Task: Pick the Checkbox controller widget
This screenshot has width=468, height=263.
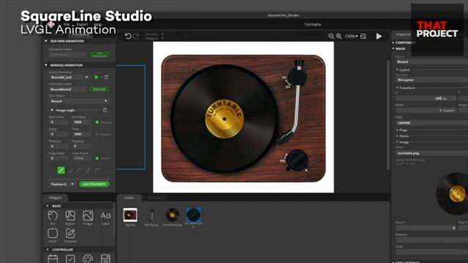Action: (x=70, y=258)
